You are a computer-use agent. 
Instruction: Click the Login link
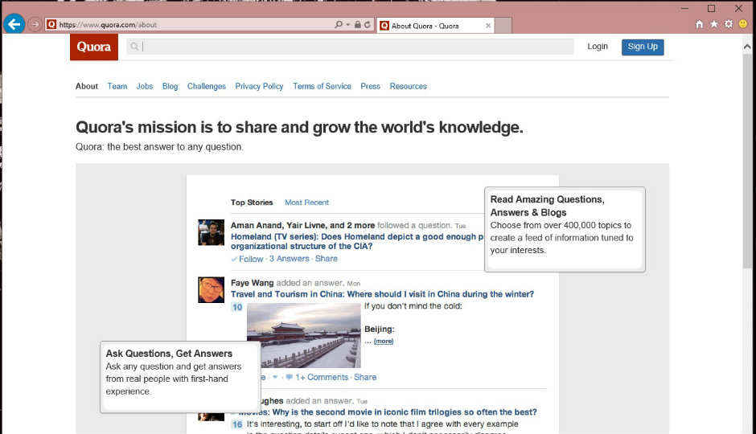point(598,47)
